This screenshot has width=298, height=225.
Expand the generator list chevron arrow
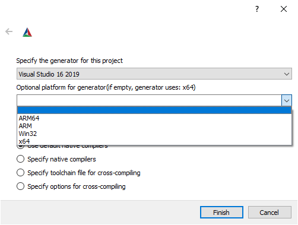pyautogui.click(x=287, y=74)
